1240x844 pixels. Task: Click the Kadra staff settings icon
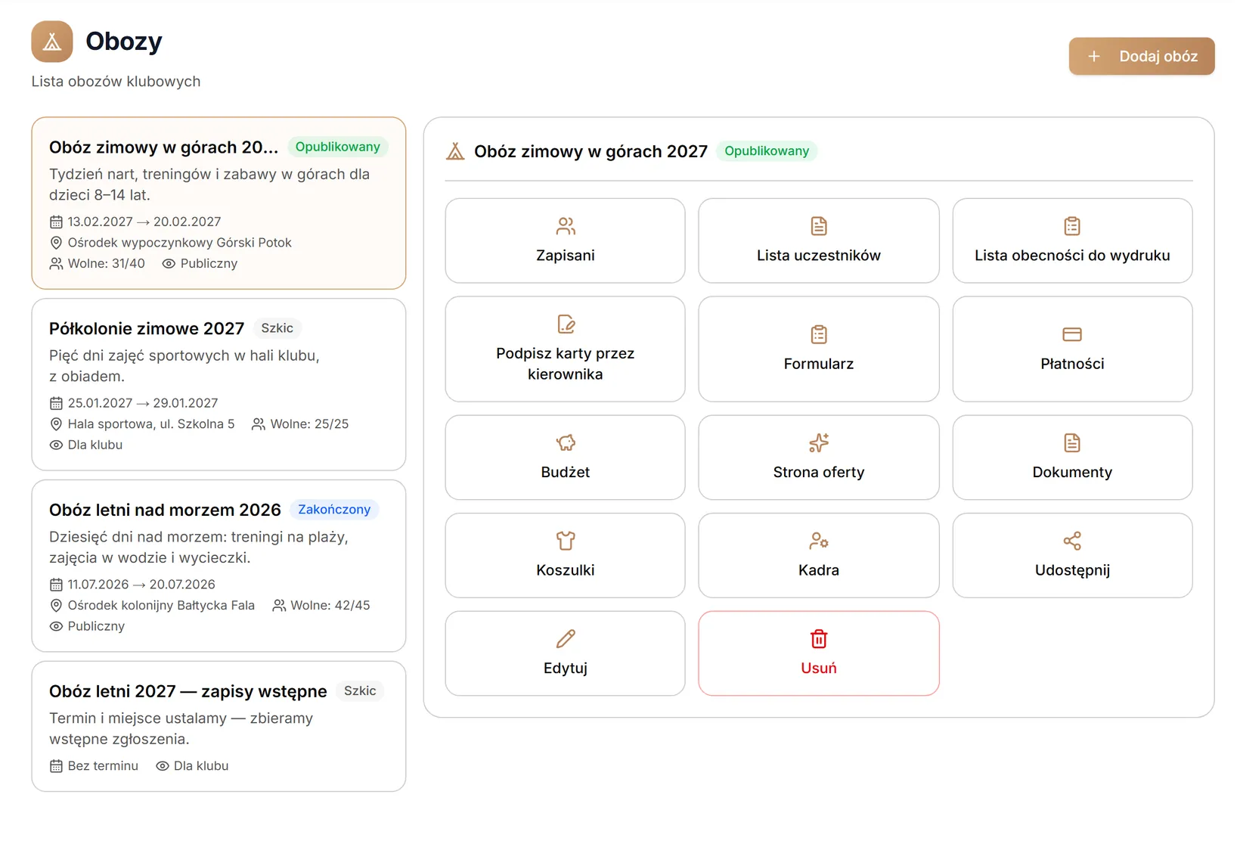819,541
